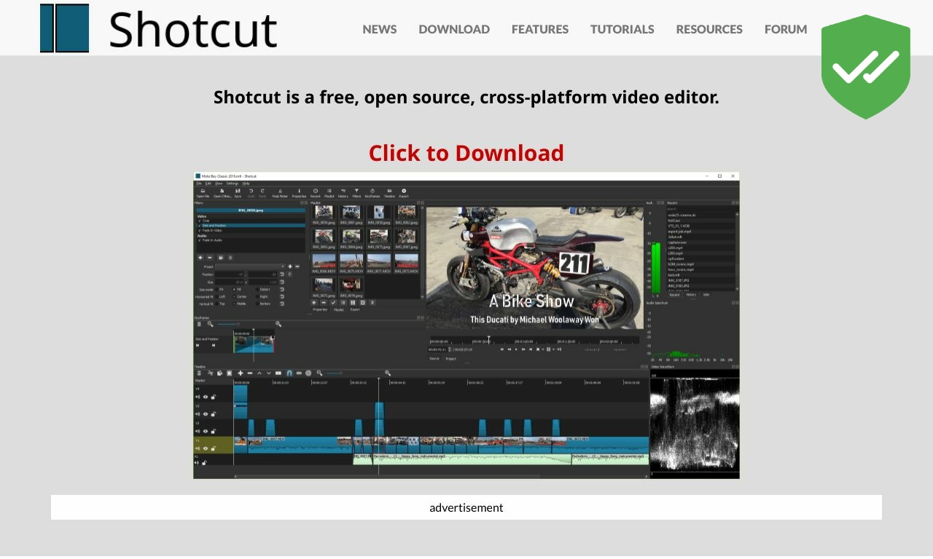The image size is (933, 559).
Task: Go to the DOWNLOAD menu item
Action: click(x=454, y=29)
